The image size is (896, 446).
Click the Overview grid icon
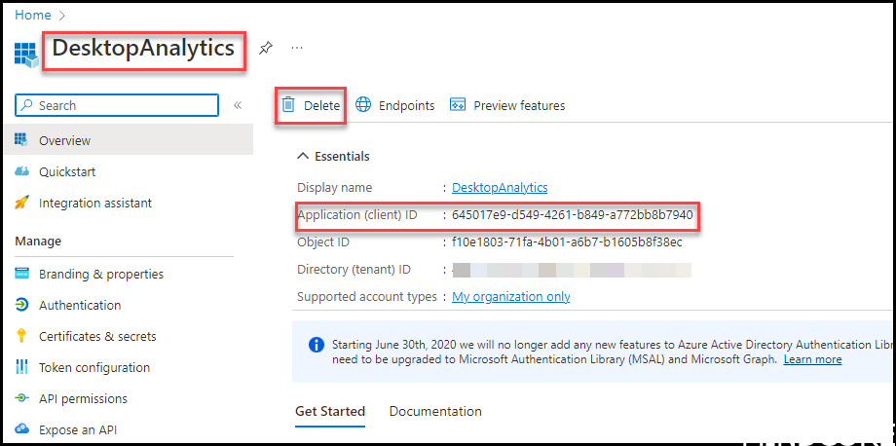pos(21,139)
